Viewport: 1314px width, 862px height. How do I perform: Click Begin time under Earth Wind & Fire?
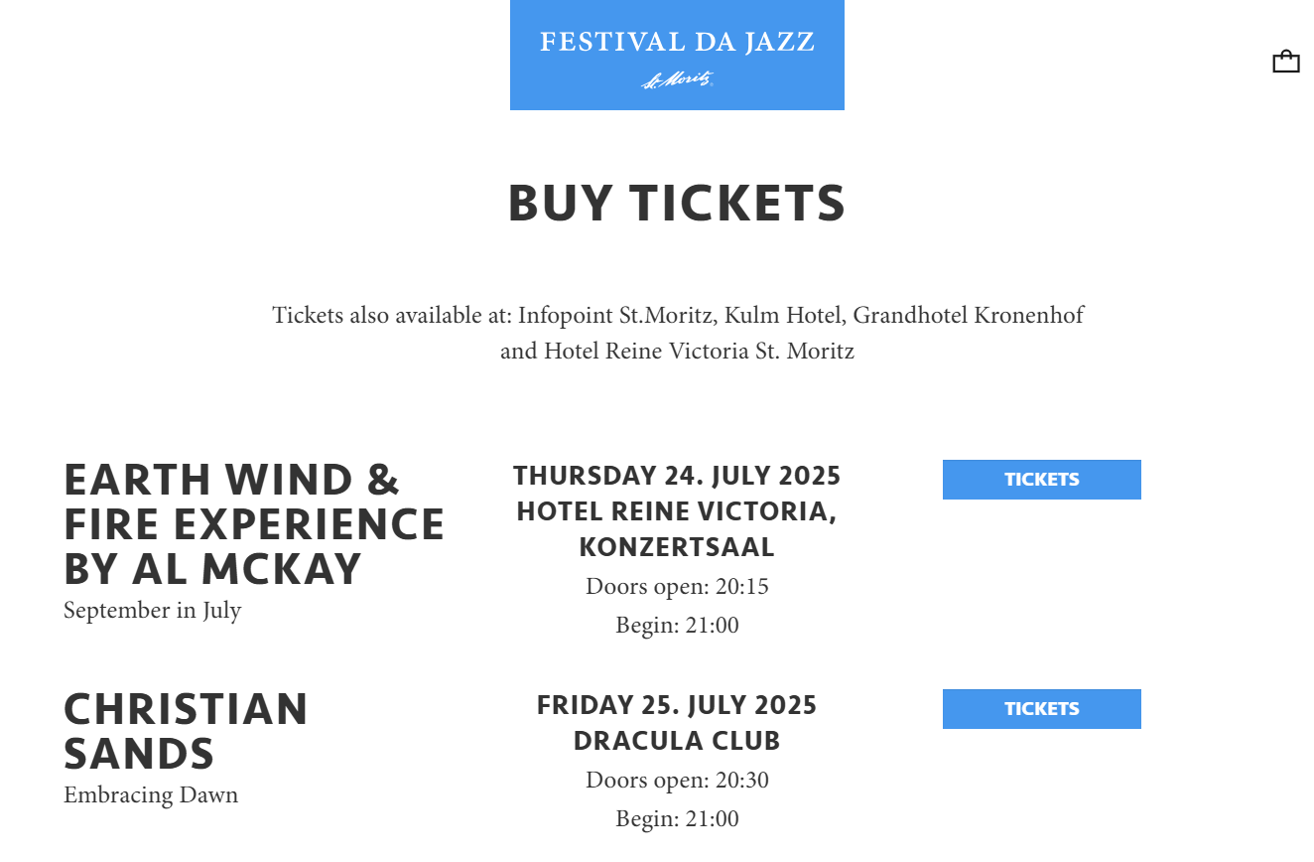pos(677,626)
